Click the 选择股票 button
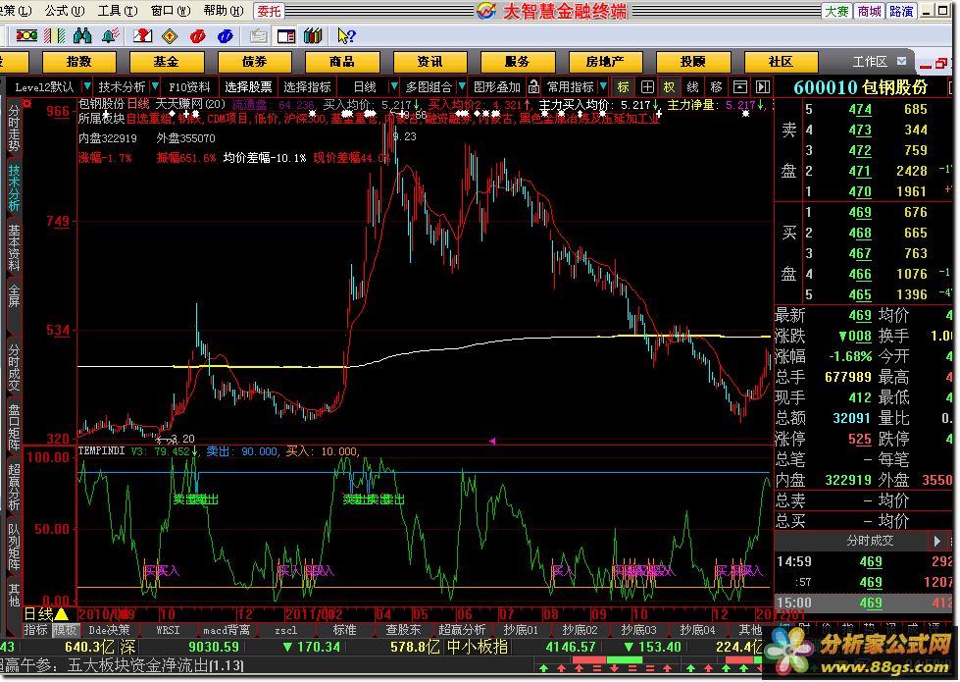 [247, 87]
